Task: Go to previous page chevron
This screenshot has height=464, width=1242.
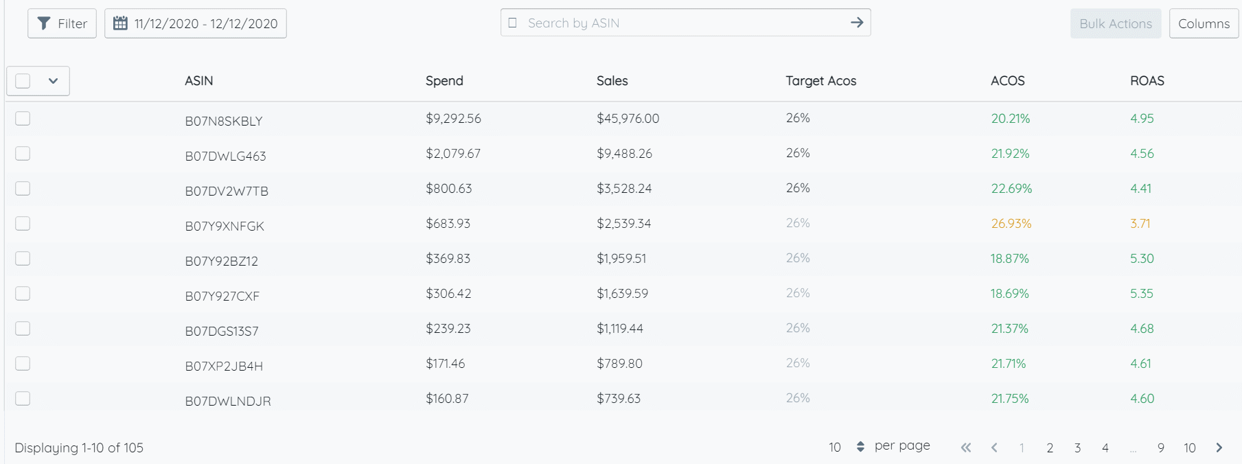Action: pos(994,448)
